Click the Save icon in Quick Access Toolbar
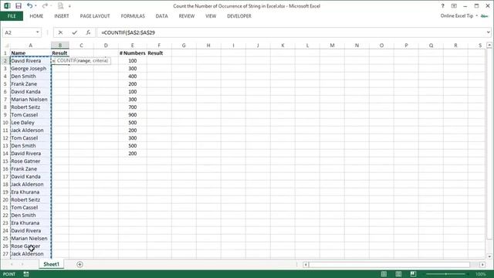This screenshot has height=278, width=494. coord(19,5)
